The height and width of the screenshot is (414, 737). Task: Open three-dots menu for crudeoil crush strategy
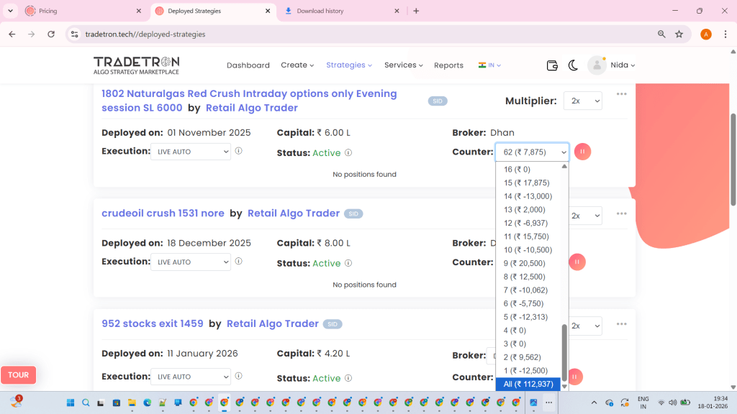coord(621,213)
